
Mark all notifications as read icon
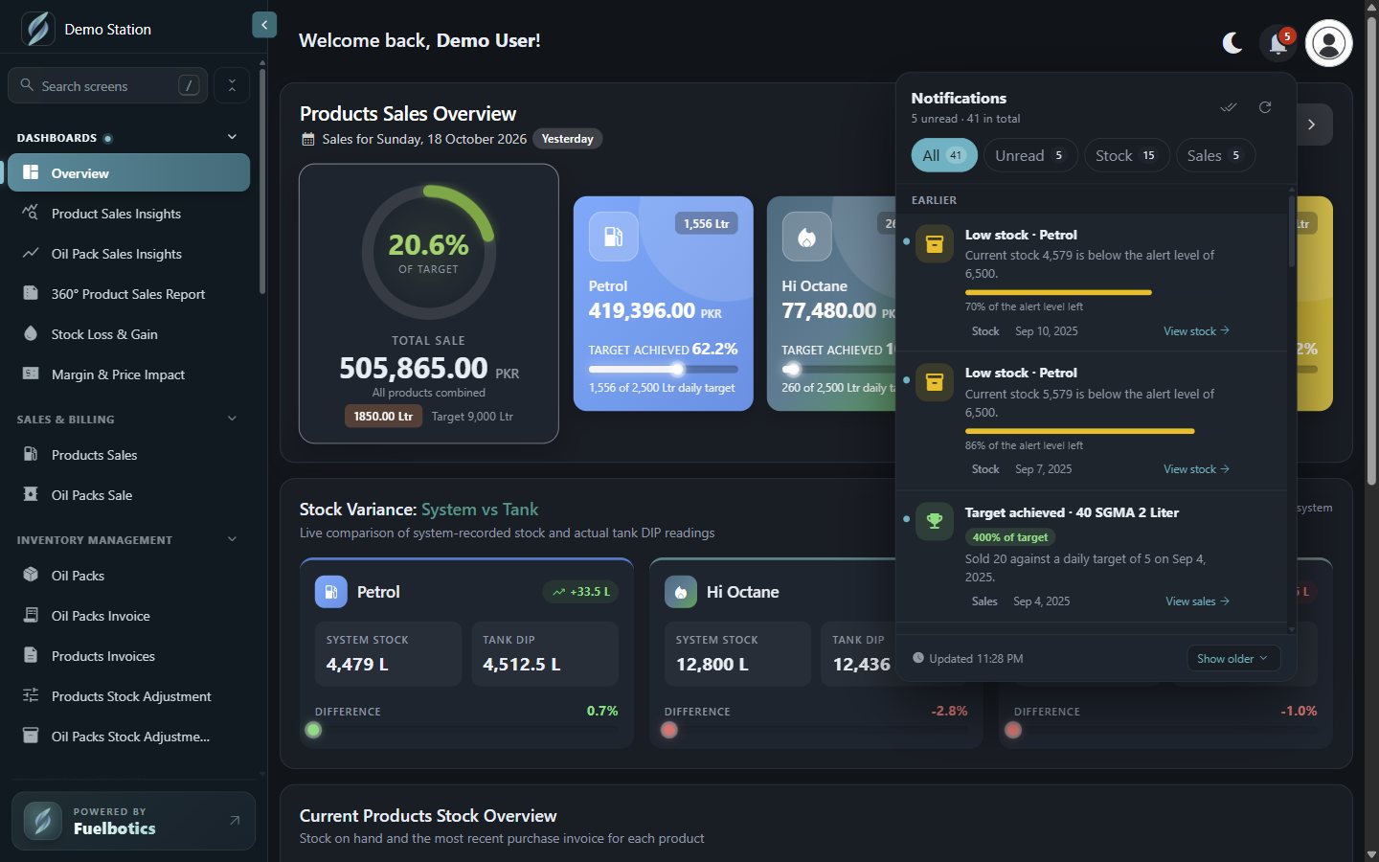click(1229, 107)
